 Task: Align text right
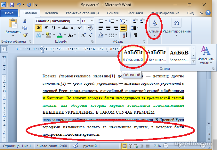(x=116, y=28)
